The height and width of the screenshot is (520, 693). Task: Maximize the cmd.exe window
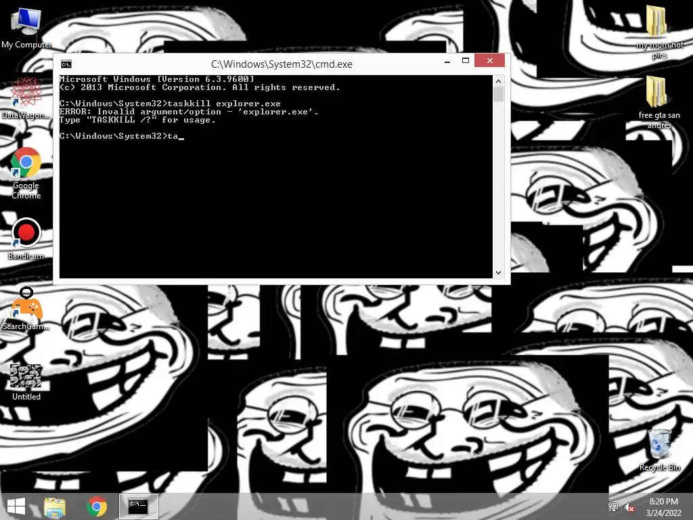click(x=466, y=60)
